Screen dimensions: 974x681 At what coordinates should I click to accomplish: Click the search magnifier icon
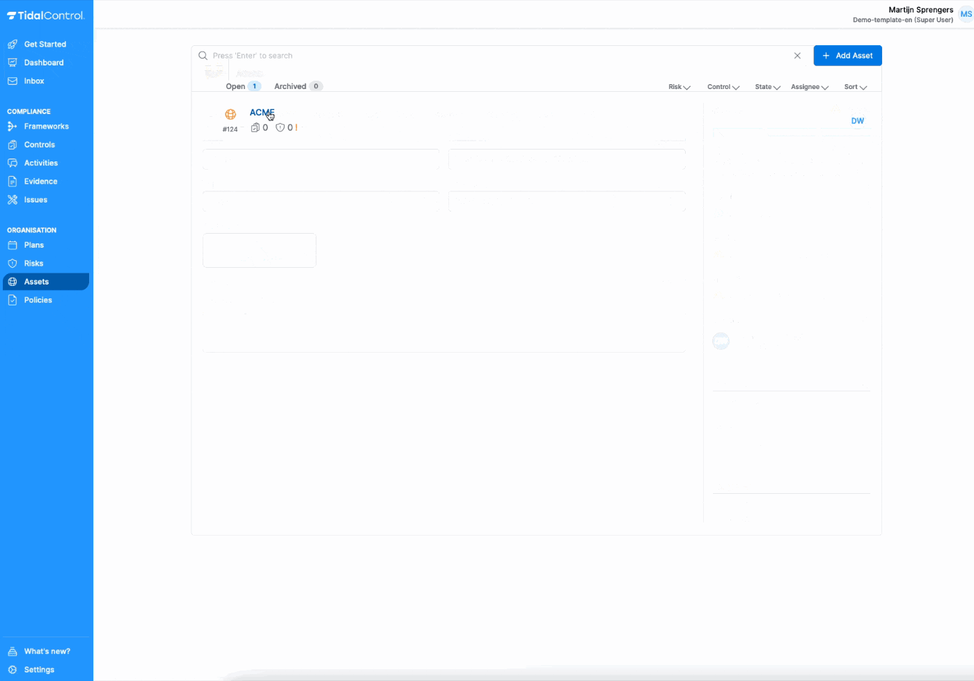click(x=203, y=56)
